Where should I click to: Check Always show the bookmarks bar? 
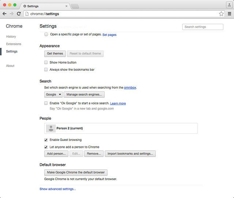(x=46, y=70)
